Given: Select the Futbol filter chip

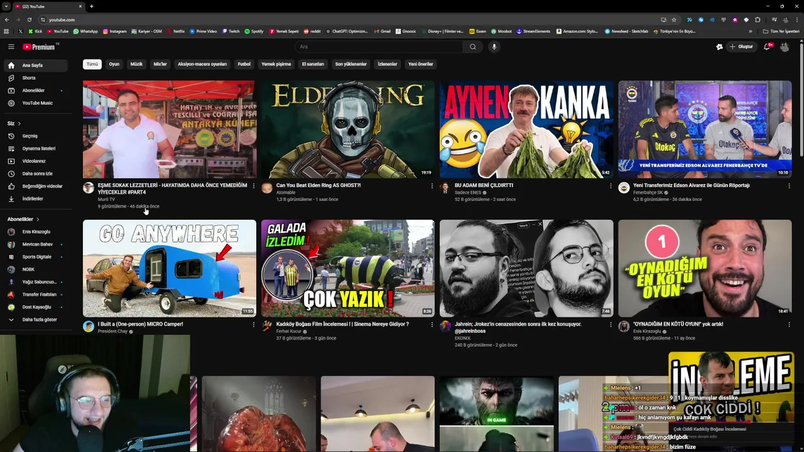Looking at the screenshot, I should (x=244, y=64).
